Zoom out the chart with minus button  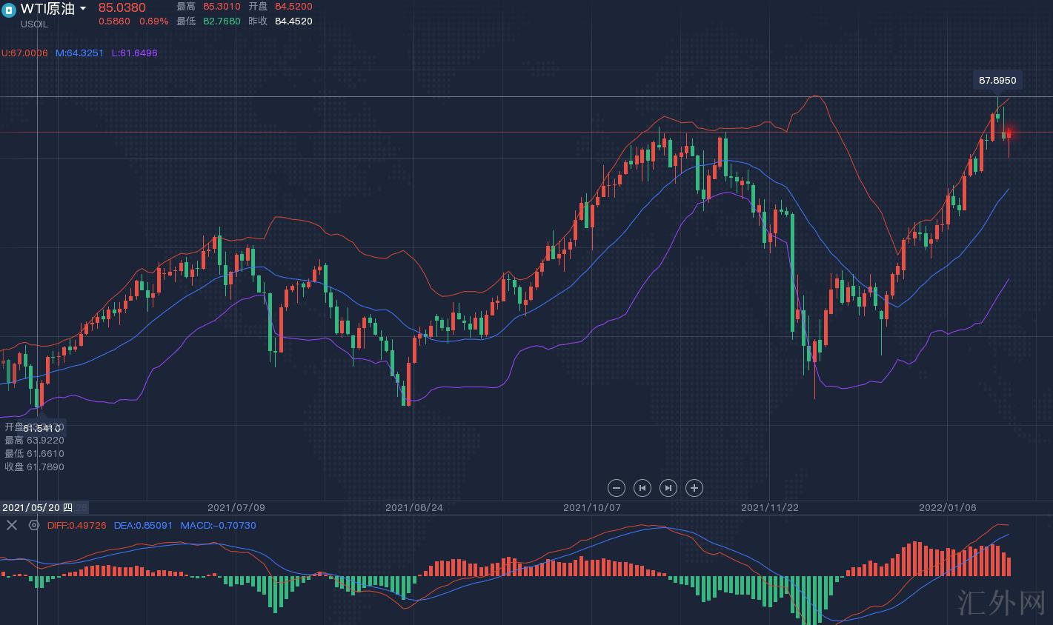[x=617, y=488]
